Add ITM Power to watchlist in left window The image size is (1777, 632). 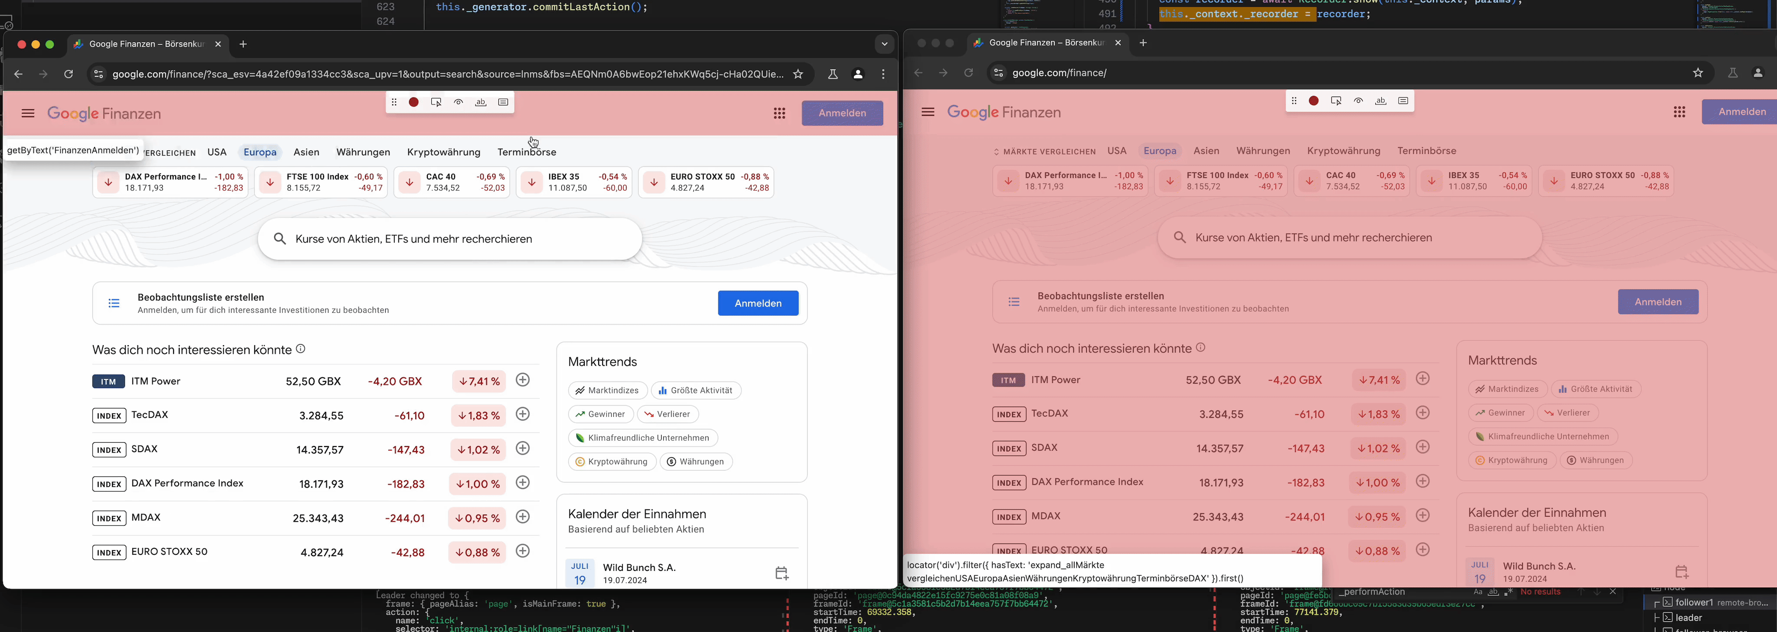click(x=523, y=380)
